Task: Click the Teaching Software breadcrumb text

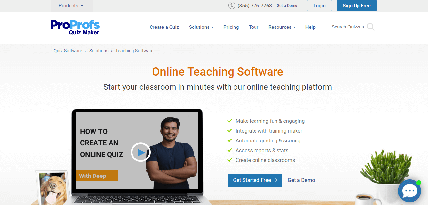Action: (x=134, y=51)
